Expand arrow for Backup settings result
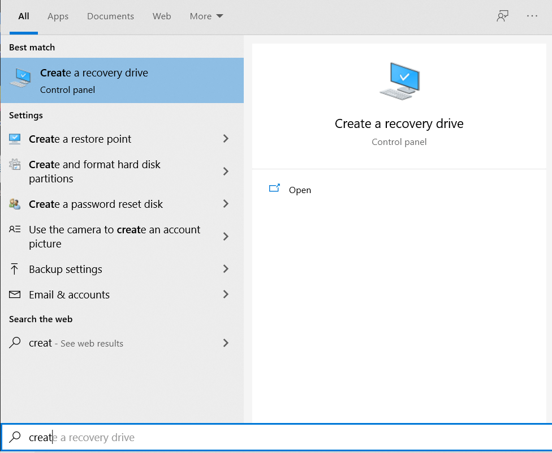 pyautogui.click(x=226, y=269)
